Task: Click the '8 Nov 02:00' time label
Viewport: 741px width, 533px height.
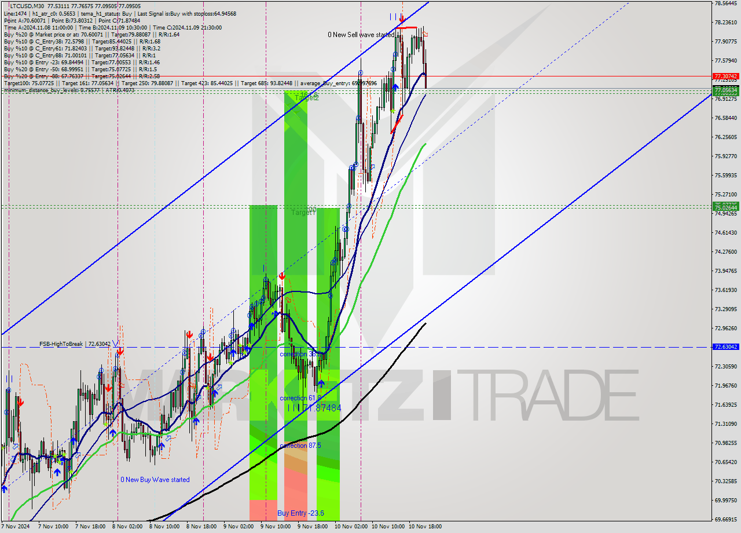Action: pyautogui.click(x=127, y=527)
